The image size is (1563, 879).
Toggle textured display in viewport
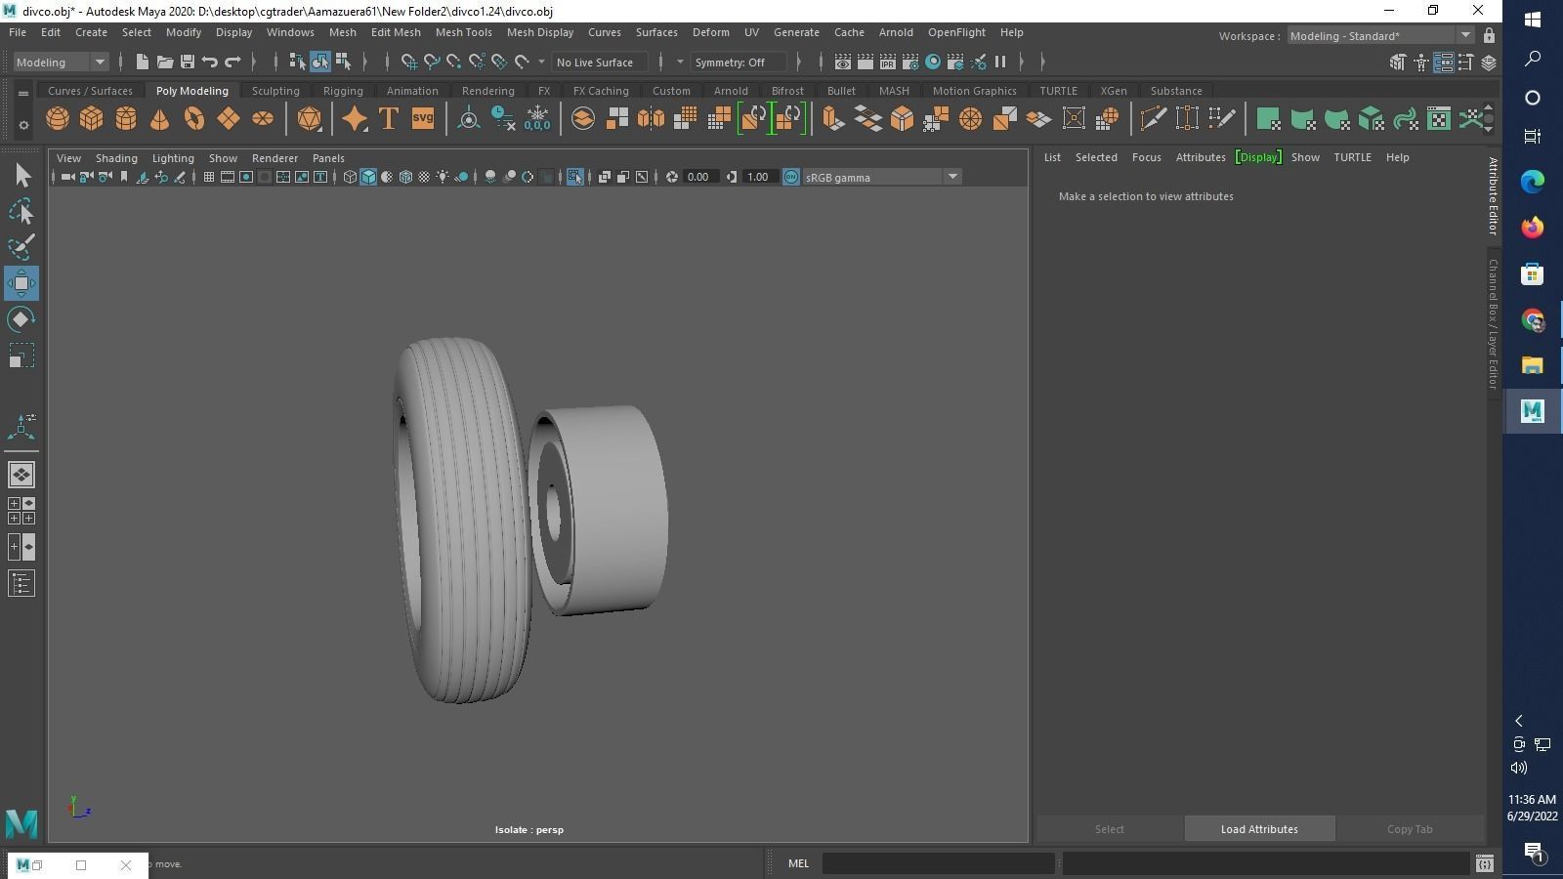424,177
